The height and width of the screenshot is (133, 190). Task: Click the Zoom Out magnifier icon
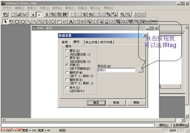point(128,15)
